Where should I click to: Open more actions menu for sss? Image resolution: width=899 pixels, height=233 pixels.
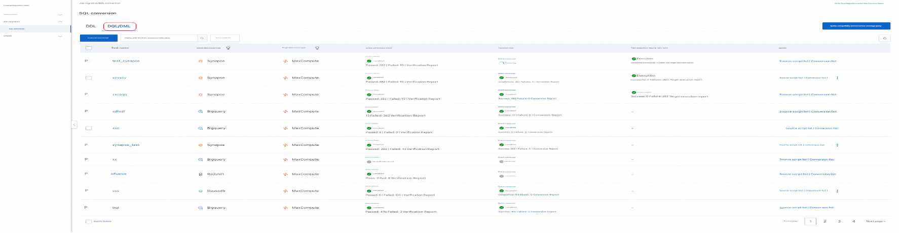(x=837, y=191)
